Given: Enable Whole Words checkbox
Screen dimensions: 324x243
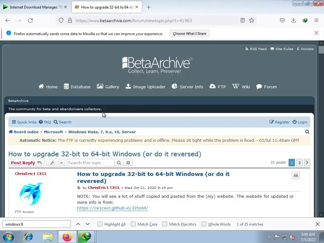Looking at the screenshot, I should pyautogui.click(x=203, y=224).
